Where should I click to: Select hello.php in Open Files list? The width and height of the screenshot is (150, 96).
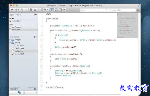[23, 30]
